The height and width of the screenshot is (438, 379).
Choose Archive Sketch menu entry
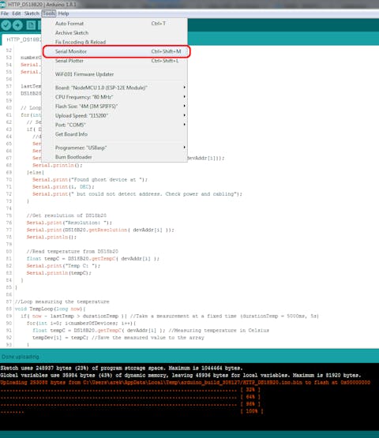pyautogui.click(x=114, y=32)
